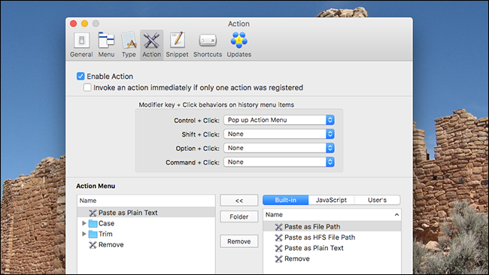Click Action Menu list Name column header
This screenshot has height=275, width=489.
click(146, 201)
